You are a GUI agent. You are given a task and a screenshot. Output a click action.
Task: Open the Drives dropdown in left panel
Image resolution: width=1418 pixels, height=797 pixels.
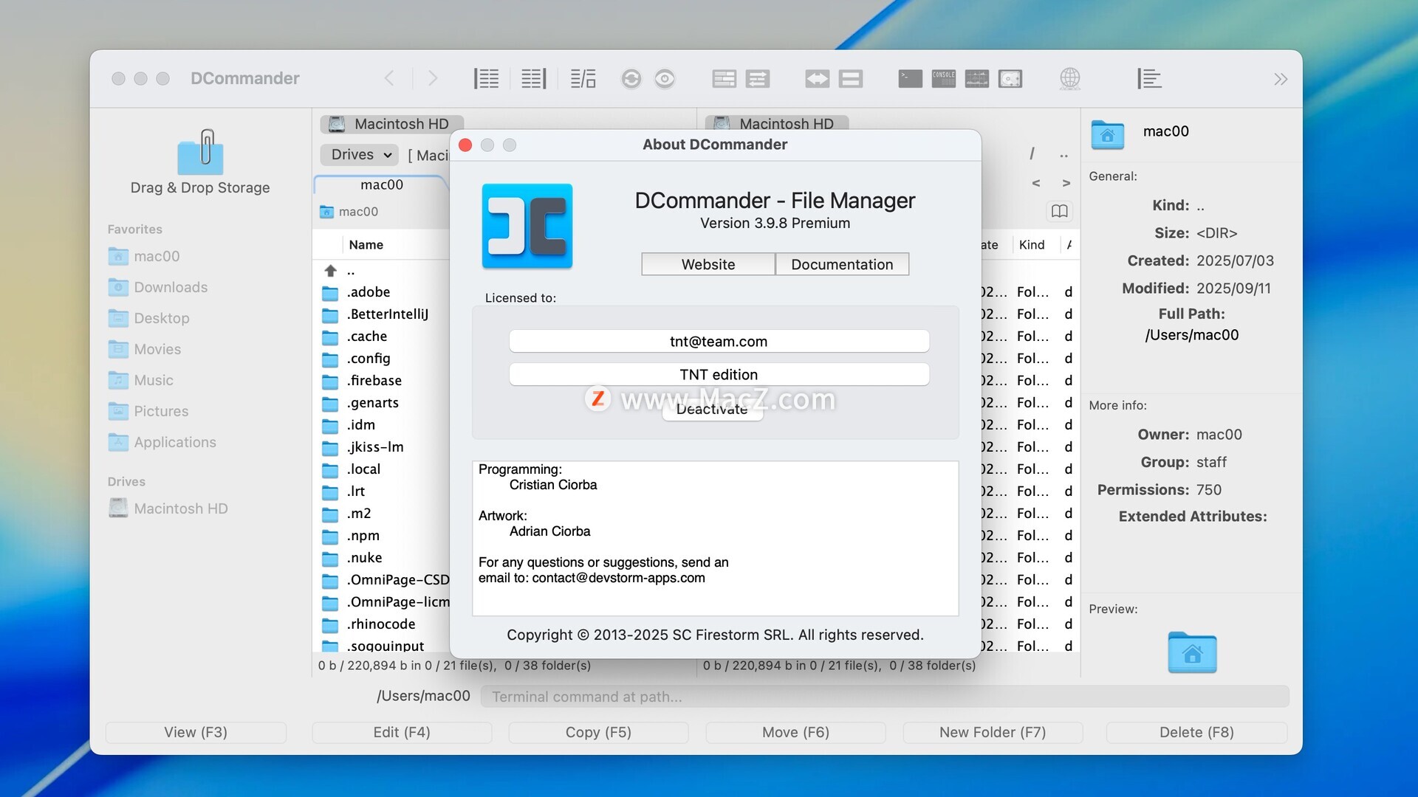pyautogui.click(x=360, y=154)
